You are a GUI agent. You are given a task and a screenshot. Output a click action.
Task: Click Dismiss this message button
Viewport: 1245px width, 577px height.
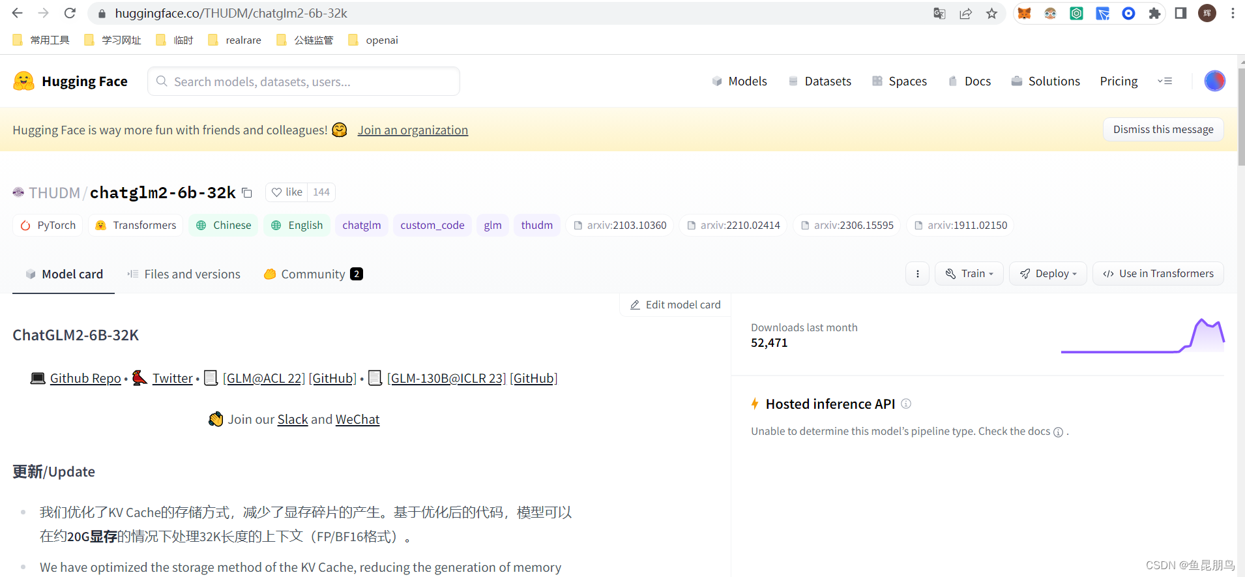(1164, 129)
